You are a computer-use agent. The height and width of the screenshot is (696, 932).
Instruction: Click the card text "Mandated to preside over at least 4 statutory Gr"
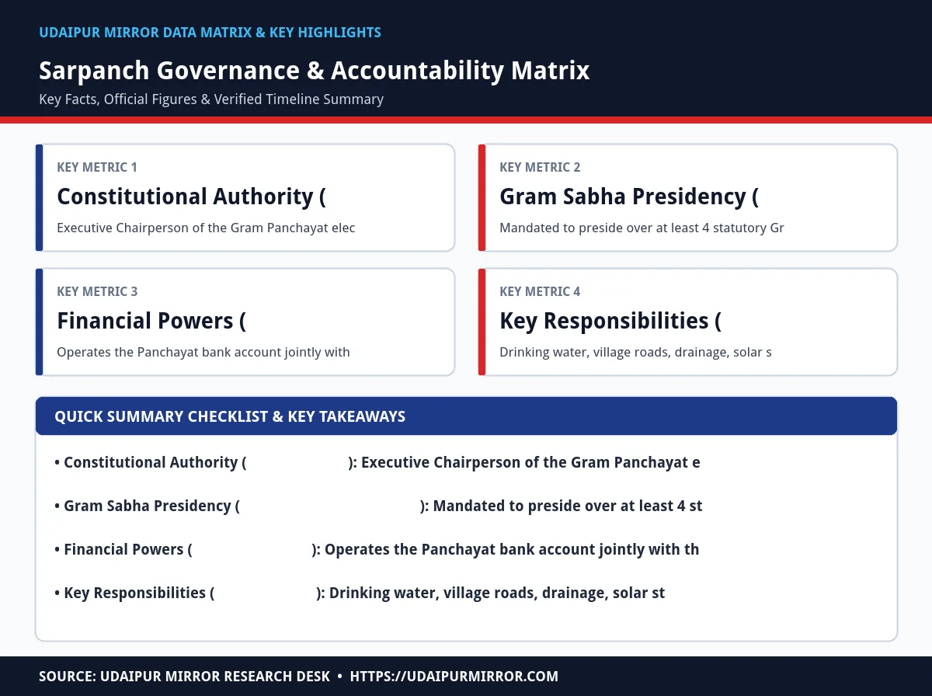click(x=642, y=228)
